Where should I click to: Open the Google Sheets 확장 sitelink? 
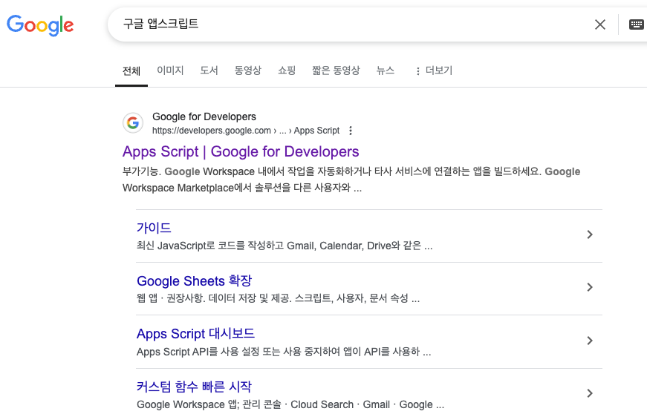[x=194, y=280]
